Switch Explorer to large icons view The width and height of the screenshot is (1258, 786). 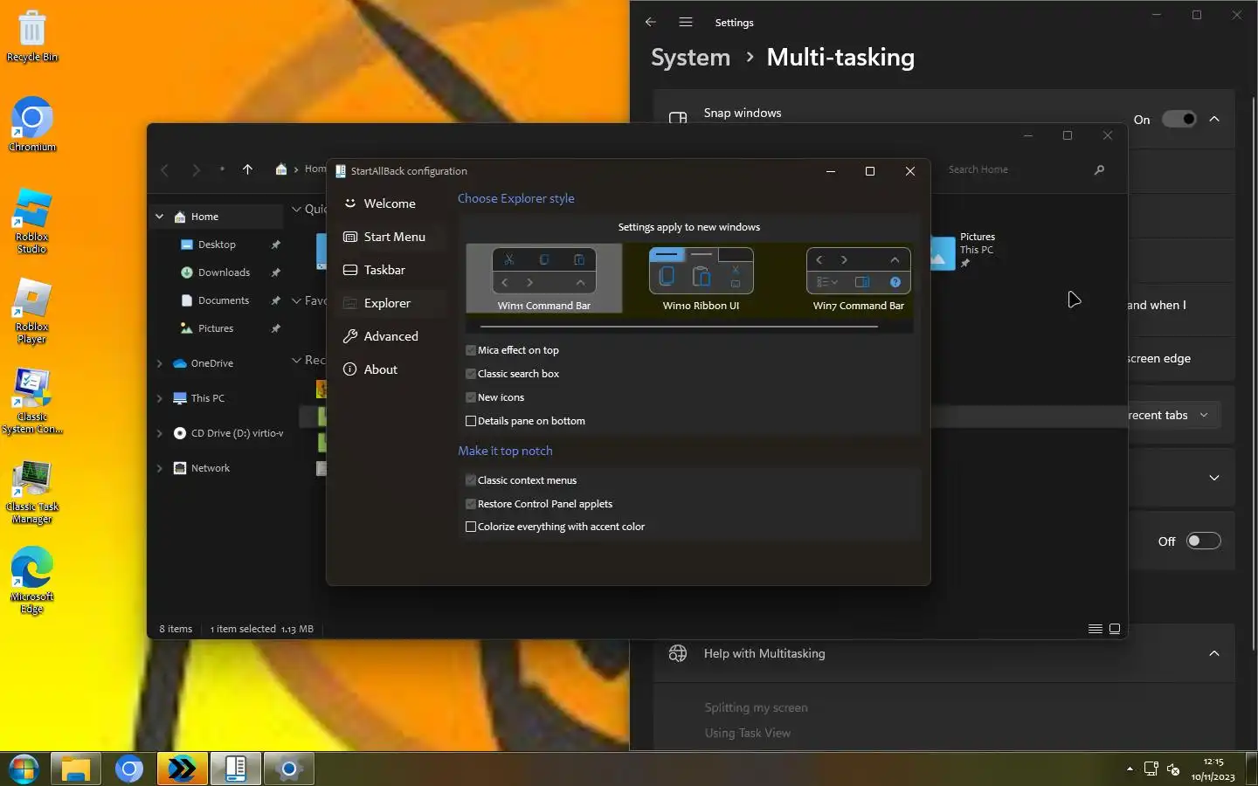(1115, 629)
